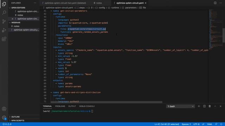Expand the NPM Scripts section
The height and width of the screenshot is (126, 225).
(18, 120)
